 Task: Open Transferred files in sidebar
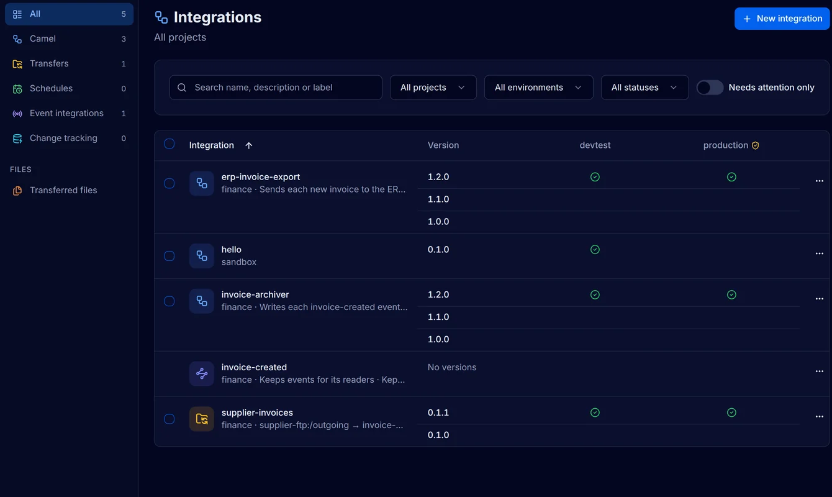point(69,190)
